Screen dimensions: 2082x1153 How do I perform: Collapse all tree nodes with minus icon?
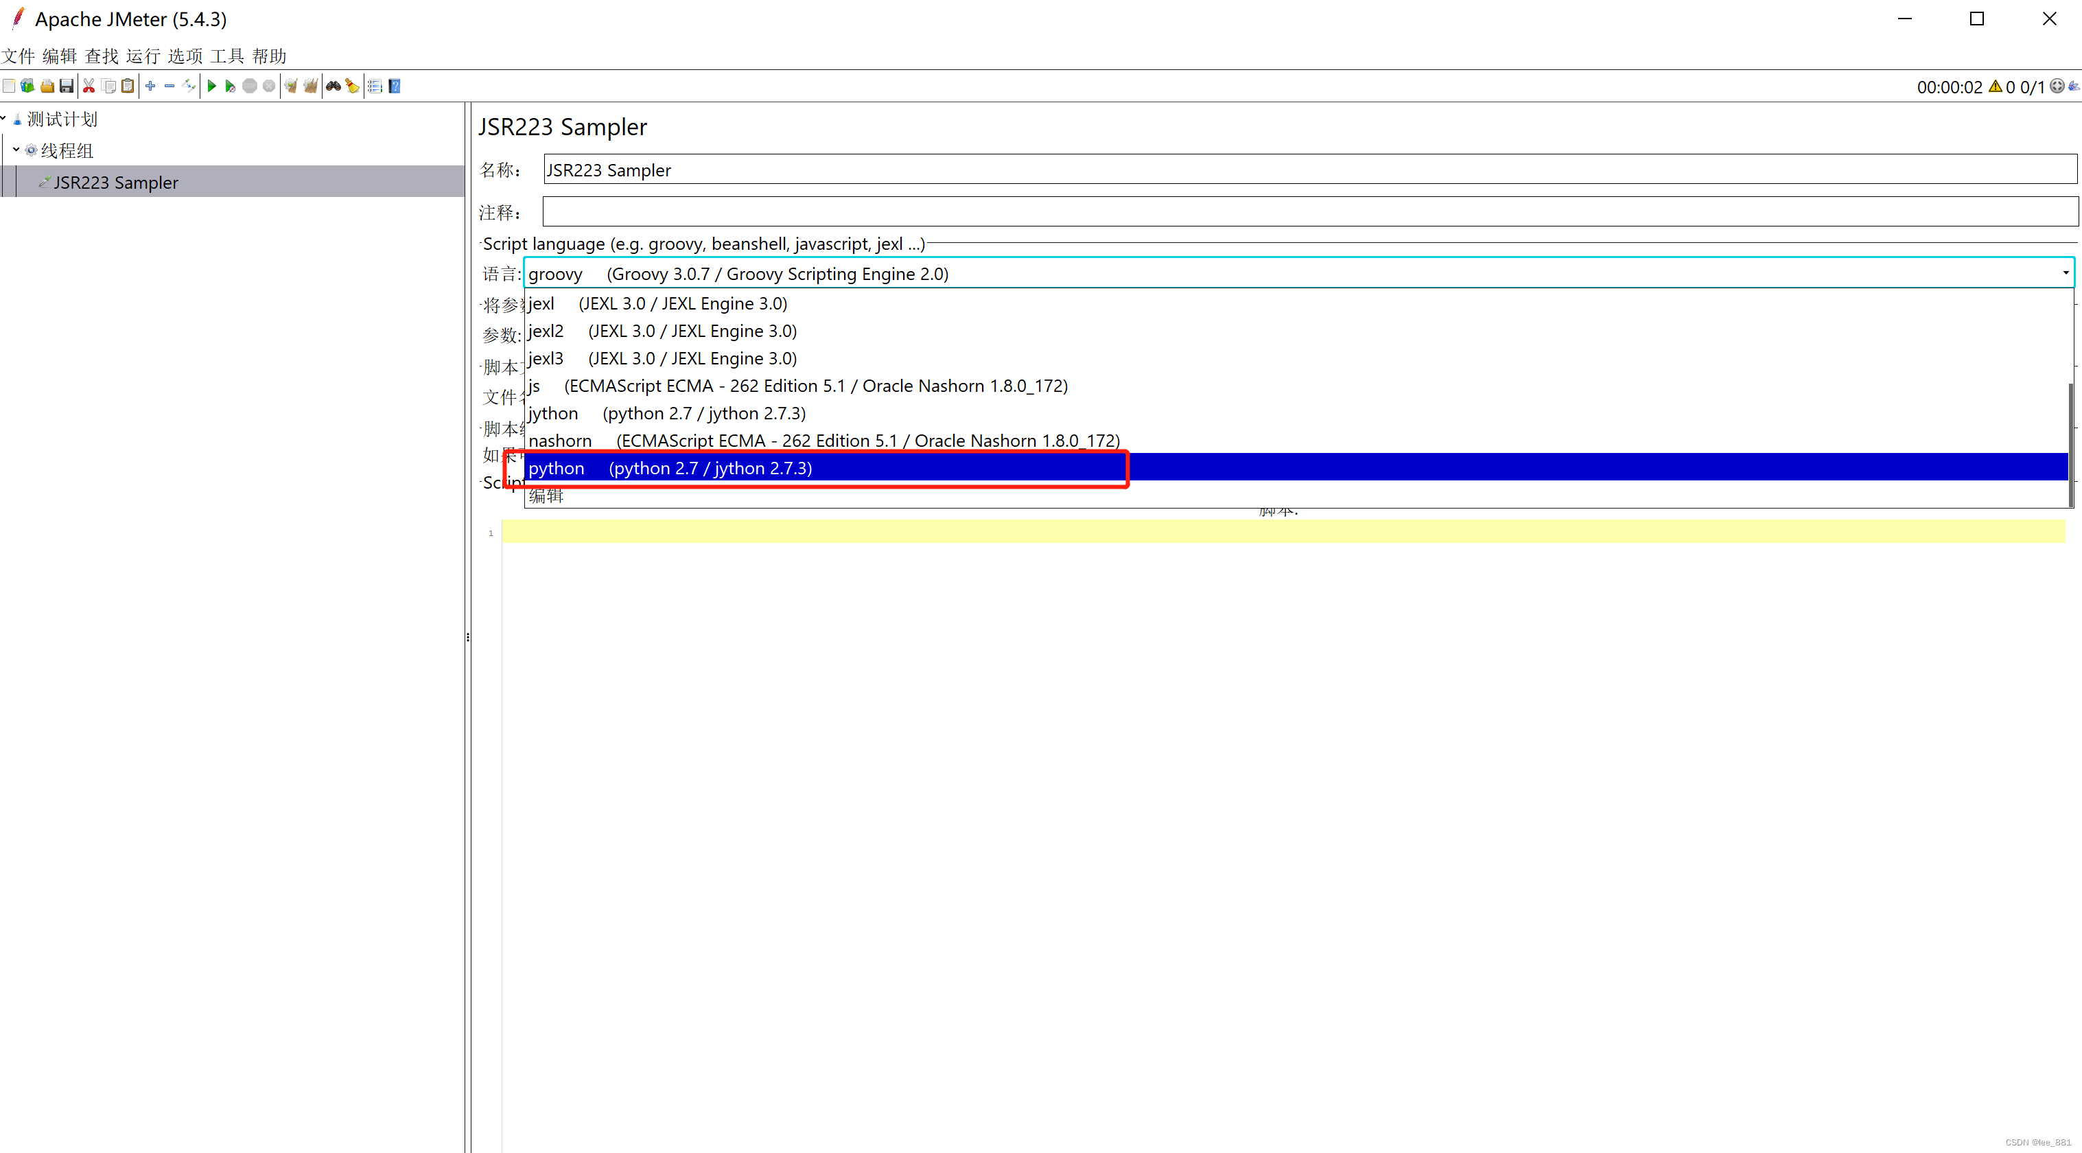tap(169, 86)
